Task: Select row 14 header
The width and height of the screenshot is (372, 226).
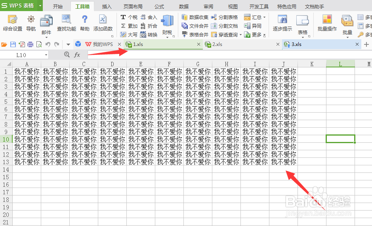Action: point(6,170)
